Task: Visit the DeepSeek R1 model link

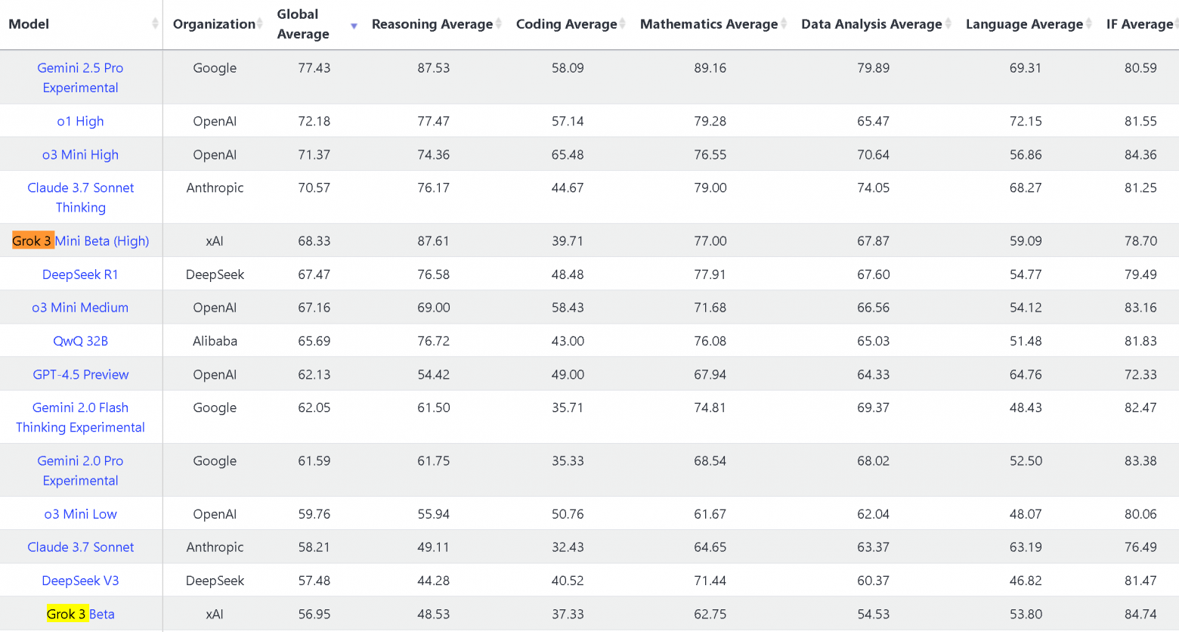Action: click(x=81, y=274)
